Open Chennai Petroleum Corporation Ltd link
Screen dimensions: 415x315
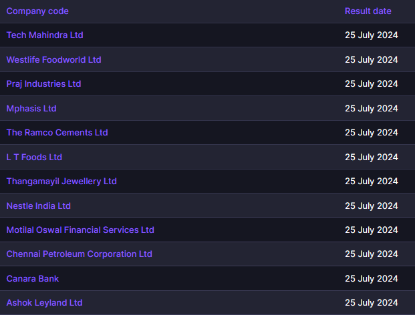pyautogui.click(x=79, y=254)
